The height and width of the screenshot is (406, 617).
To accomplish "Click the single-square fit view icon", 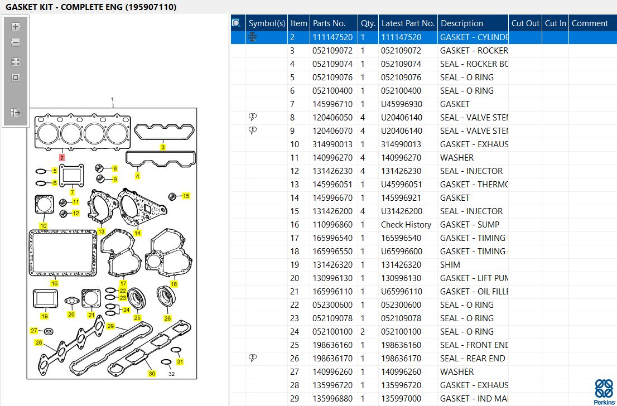I will (x=16, y=78).
